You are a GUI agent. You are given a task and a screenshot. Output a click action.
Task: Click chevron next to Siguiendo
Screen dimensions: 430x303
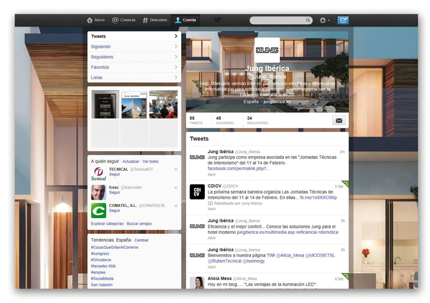pyautogui.click(x=176, y=47)
